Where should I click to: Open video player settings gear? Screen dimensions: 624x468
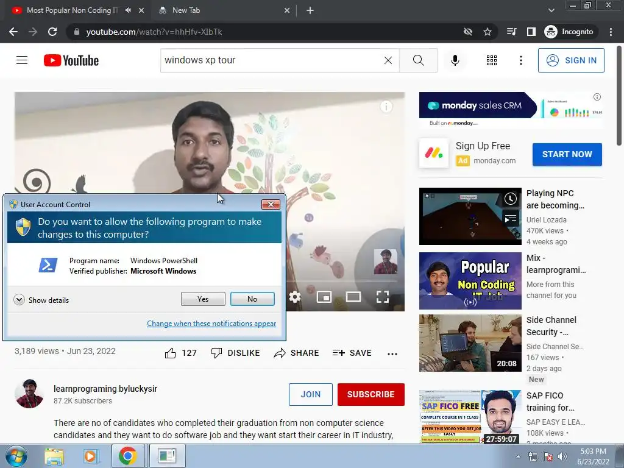click(x=295, y=297)
